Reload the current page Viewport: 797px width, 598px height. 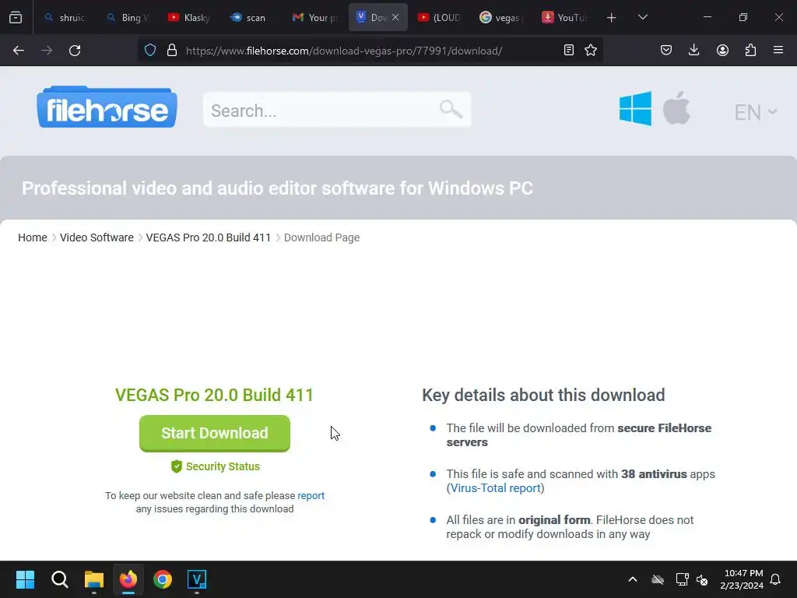(x=75, y=51)
